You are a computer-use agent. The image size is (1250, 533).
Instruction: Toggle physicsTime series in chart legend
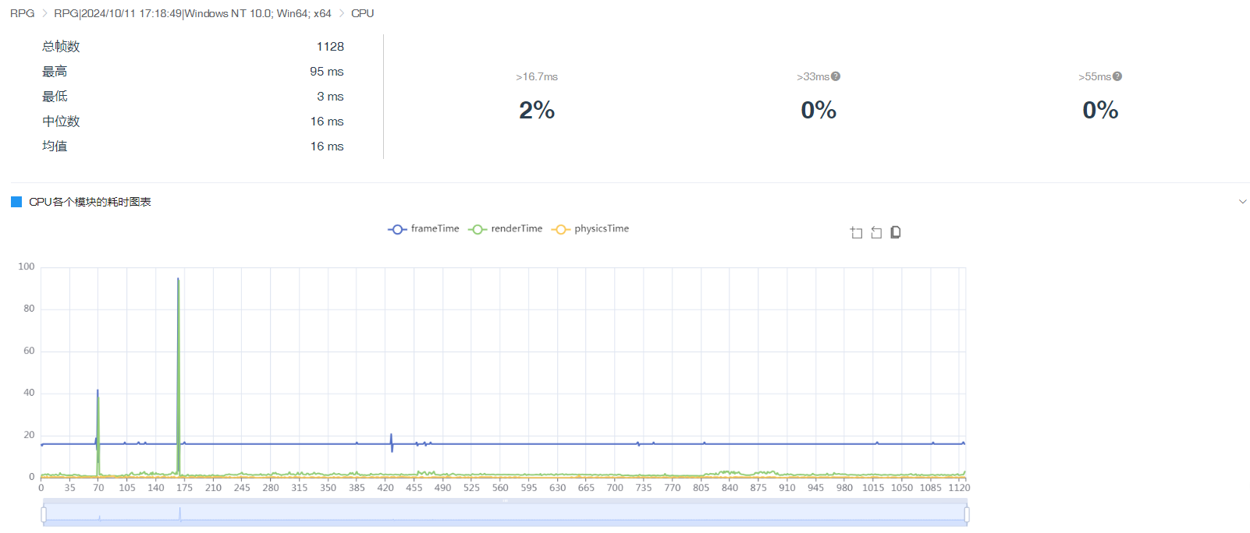[590, 229]
